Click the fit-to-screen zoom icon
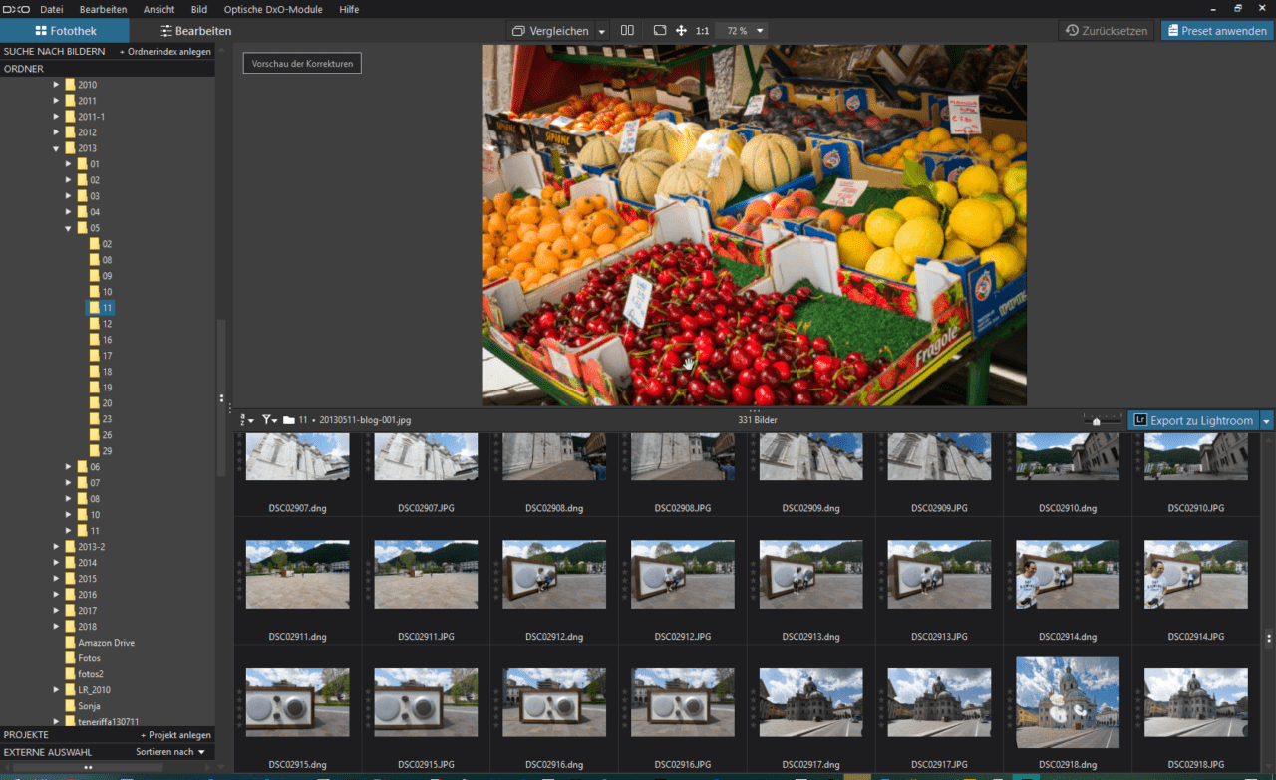This screenshot has width=1276, height=780. (659, 31)
